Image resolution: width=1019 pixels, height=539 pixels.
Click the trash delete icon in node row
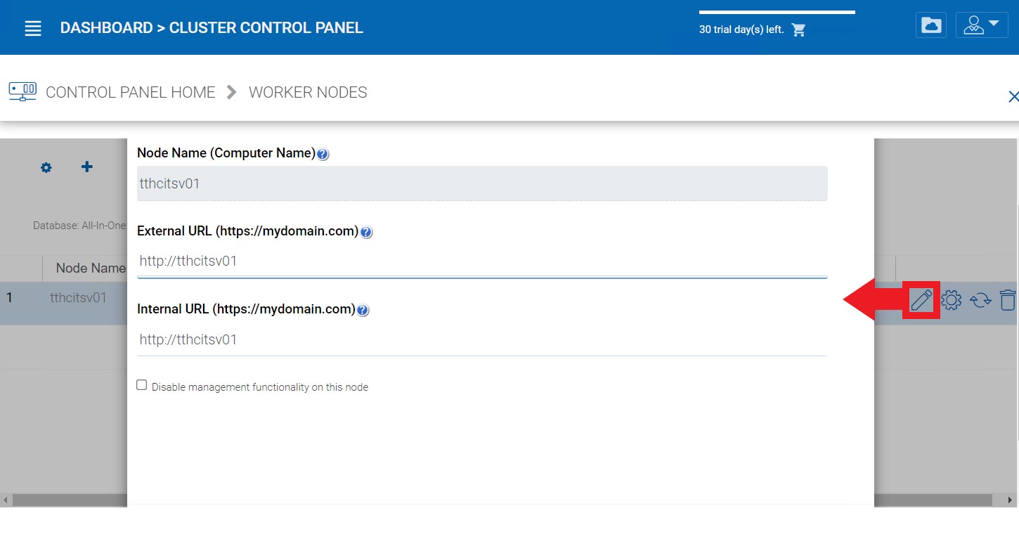1008,300
